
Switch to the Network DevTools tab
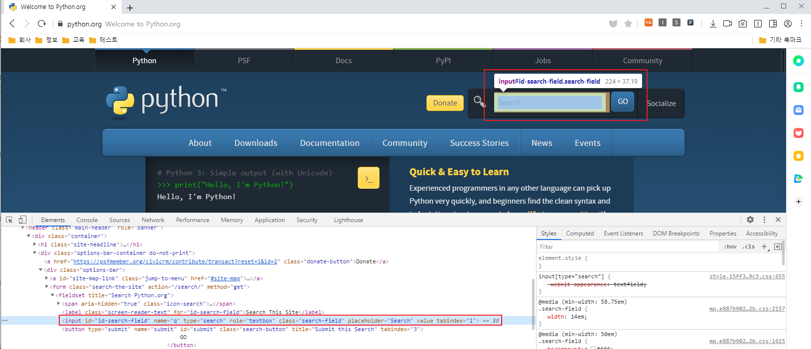click(153, 220)
